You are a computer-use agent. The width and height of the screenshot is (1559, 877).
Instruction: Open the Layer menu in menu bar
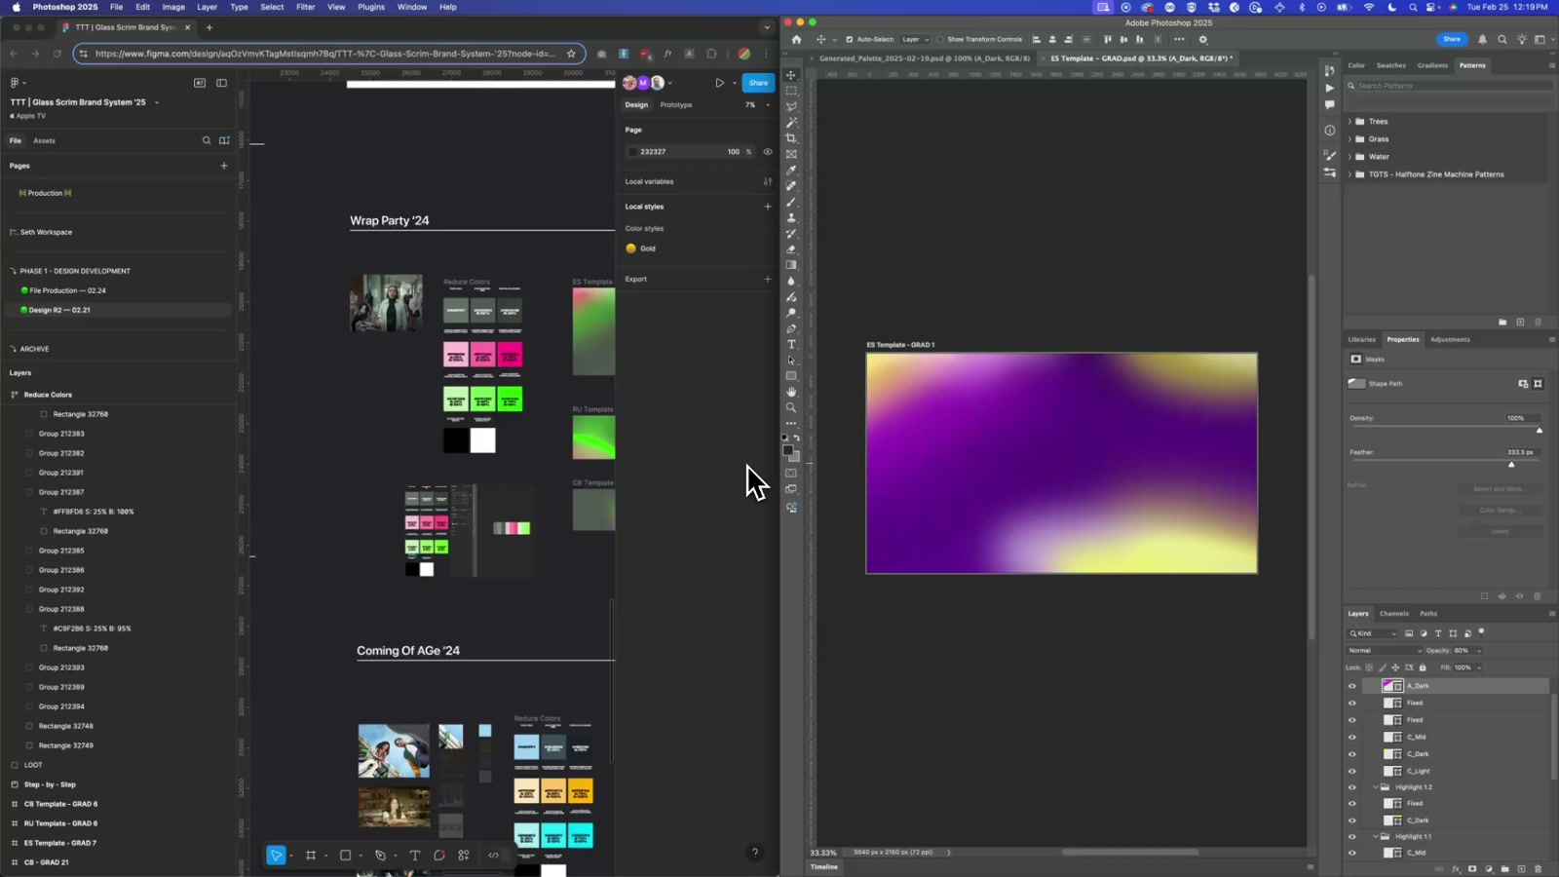pos(207,7)
